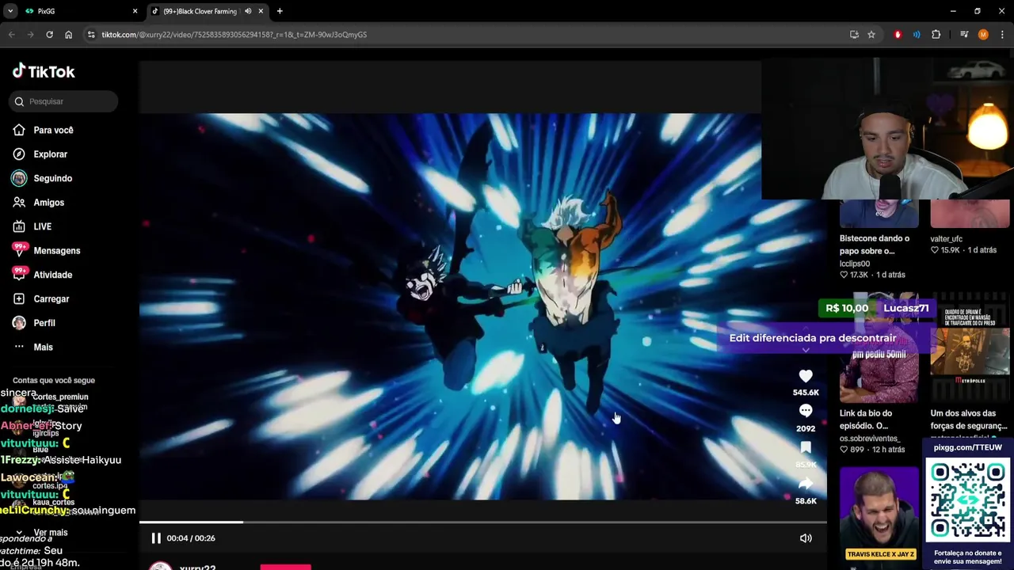
Task: Click the tiktok.com address bar
Action: point(467,35)
